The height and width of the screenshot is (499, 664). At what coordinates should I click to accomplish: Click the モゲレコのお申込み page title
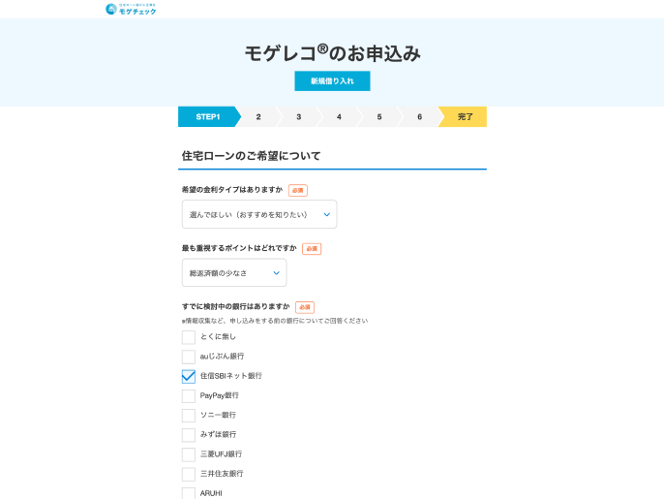[x=332, y=53]
